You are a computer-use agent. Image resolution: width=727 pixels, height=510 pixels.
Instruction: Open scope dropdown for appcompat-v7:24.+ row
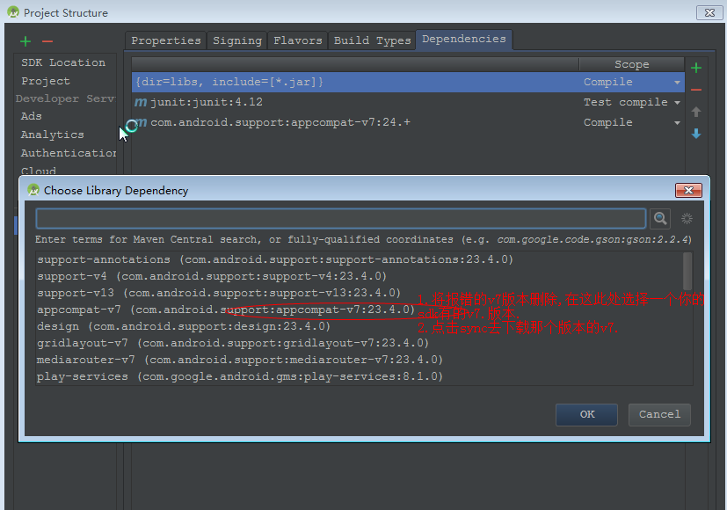678,123
